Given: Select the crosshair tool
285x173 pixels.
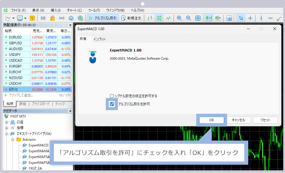Looking at the screenshot, I should click(250, 18).
